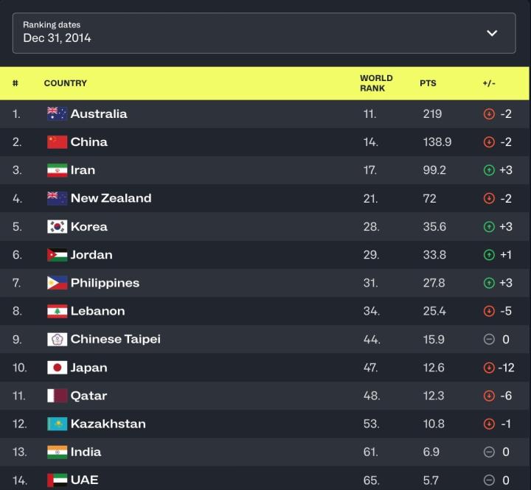Open the New Zealand team link

[111, 198]
